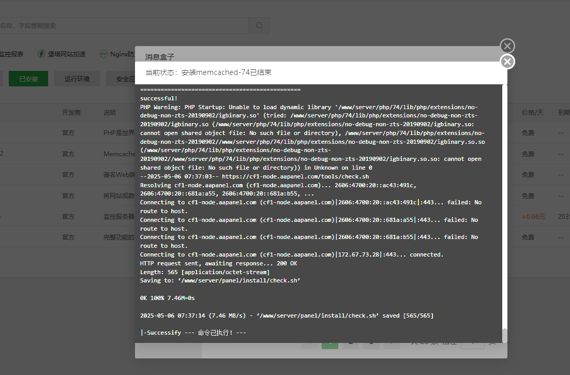Screen dimensions: 570x375
Task: Click the check.sh download URL log line
Action: point(254,176)
